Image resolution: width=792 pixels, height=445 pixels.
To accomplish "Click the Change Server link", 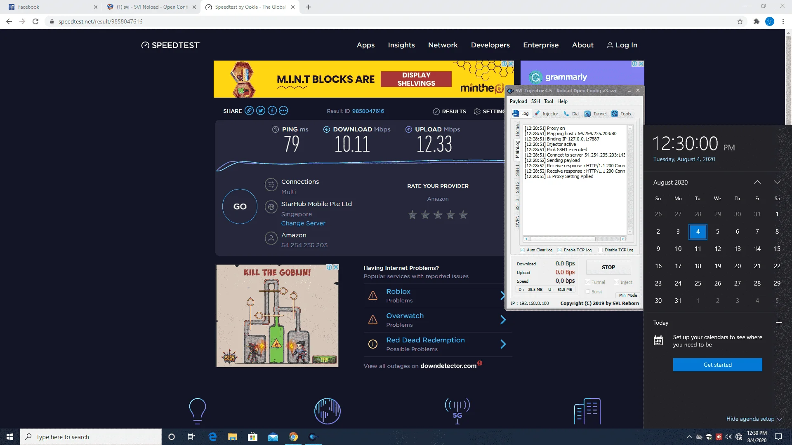I will click(303, 223).
